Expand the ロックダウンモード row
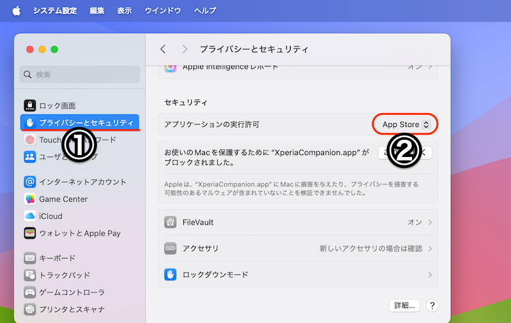The image size is (511, 323). pyautogui.click(x=298, y=274)
